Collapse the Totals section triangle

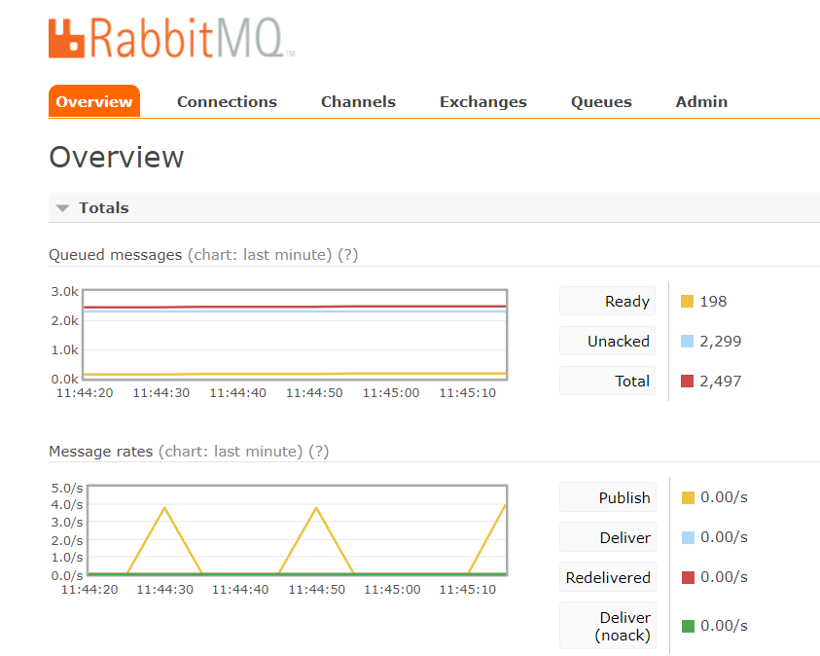pos(63,208)
